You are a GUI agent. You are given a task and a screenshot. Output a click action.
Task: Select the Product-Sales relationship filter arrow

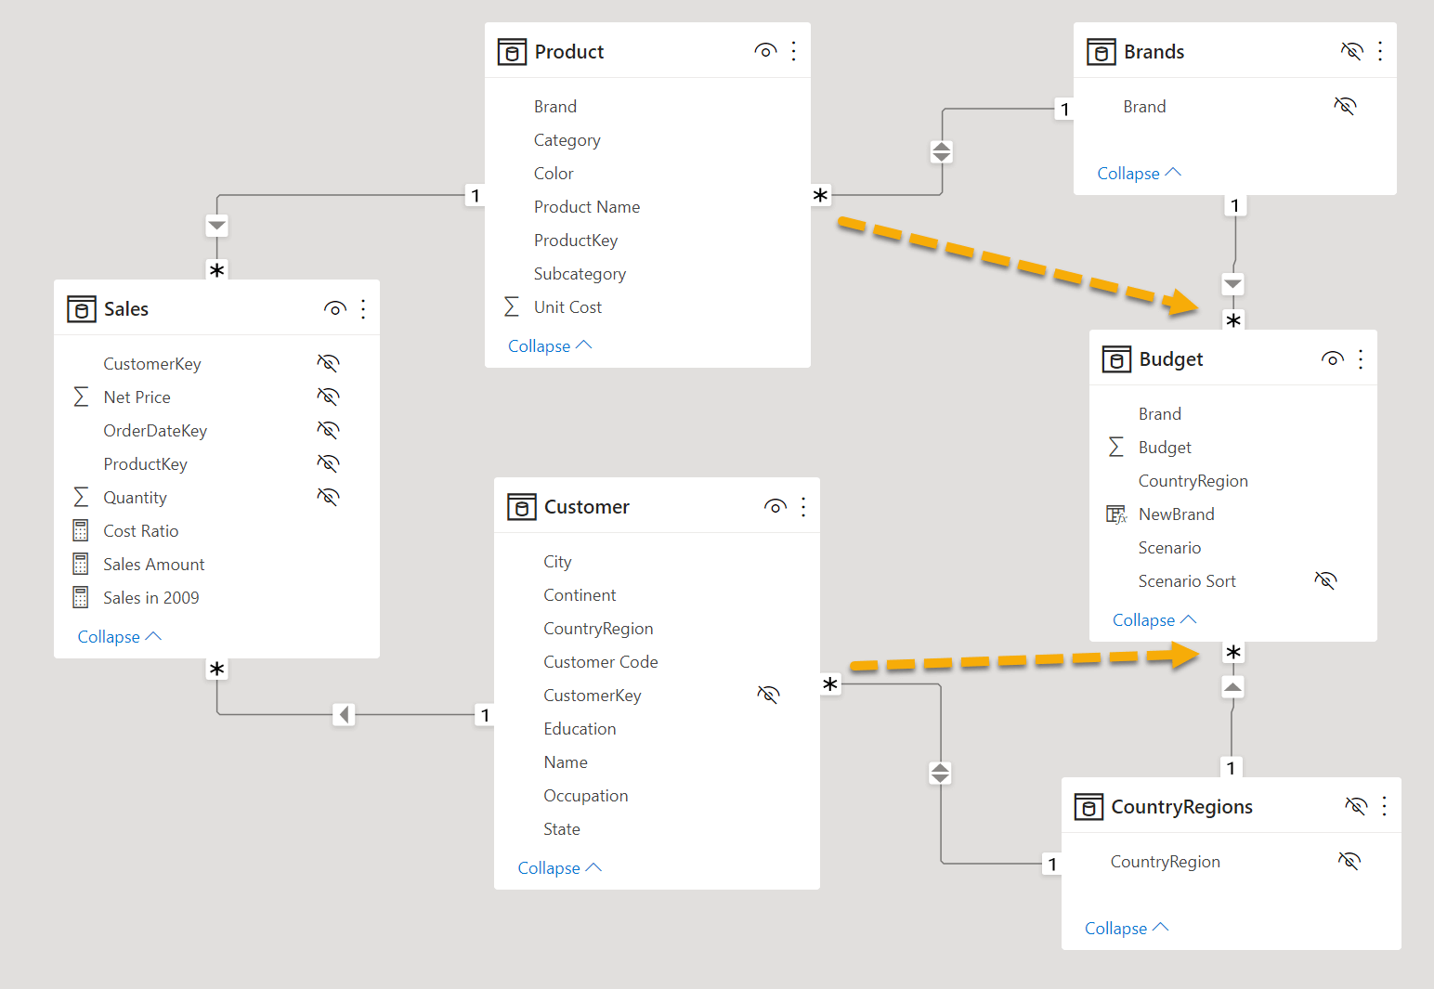click(216, 226)
